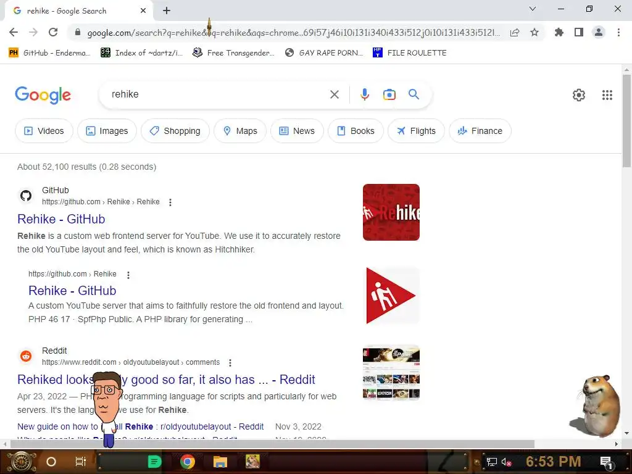Open the green notes app on taskbar
The image size is (632, 474).
(154, 462)
